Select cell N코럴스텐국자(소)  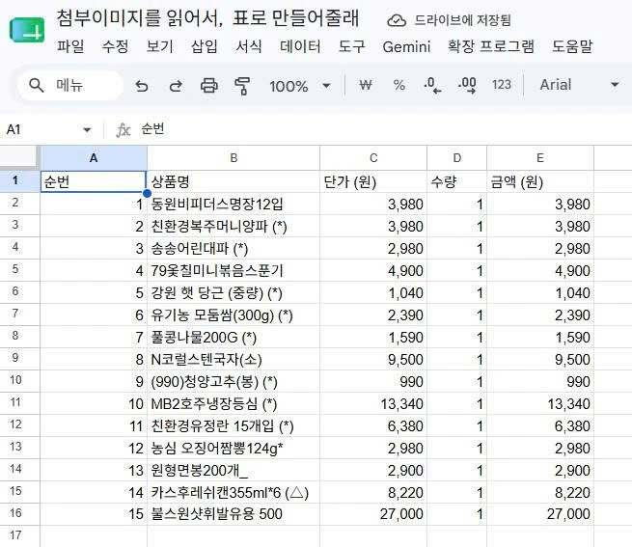(234, 359)
